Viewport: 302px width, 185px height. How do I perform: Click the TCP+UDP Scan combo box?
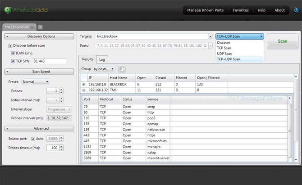[x=240, y=36]
